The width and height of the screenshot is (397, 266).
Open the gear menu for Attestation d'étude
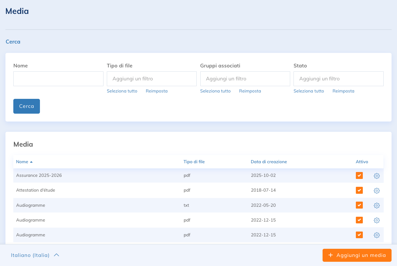(377, 191)
